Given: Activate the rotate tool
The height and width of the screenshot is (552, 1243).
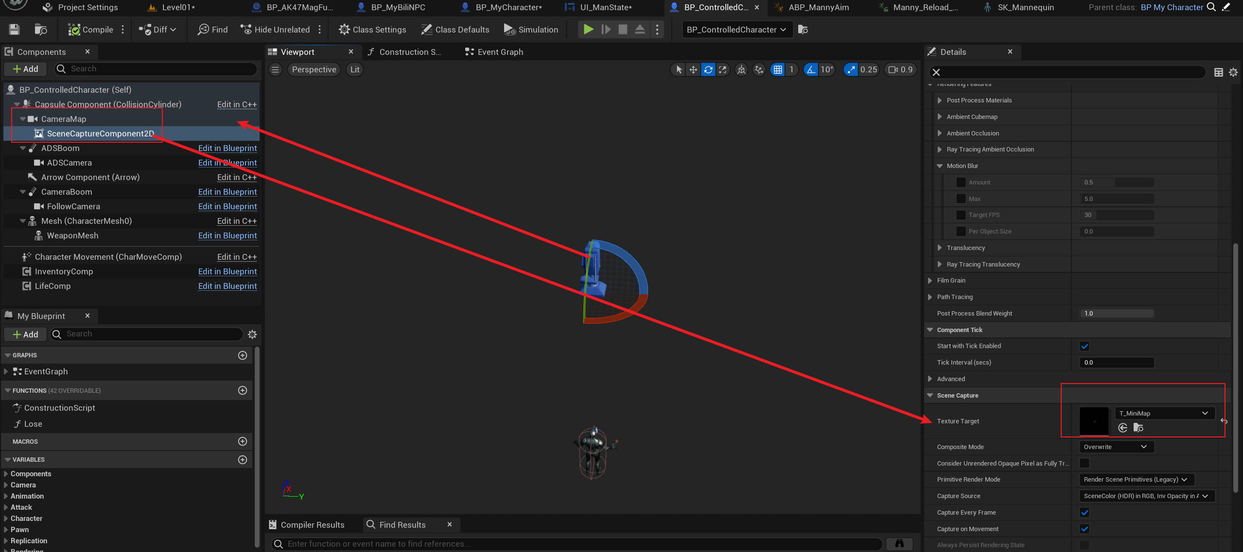Looking at the screenshot, I should [x=708, y=69].
